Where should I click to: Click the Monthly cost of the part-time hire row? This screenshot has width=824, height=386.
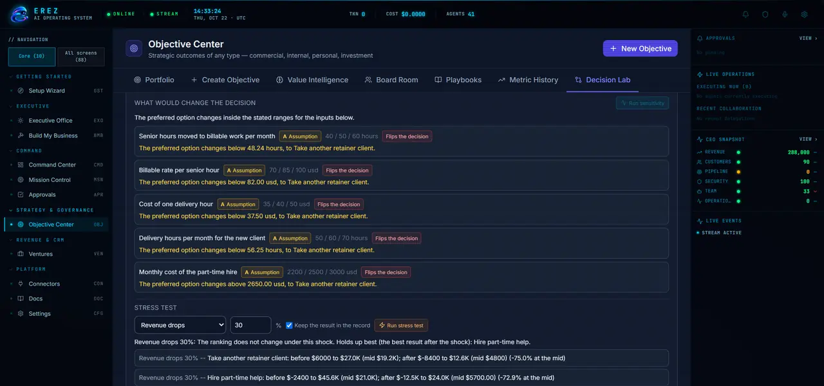tap(402, 278)
